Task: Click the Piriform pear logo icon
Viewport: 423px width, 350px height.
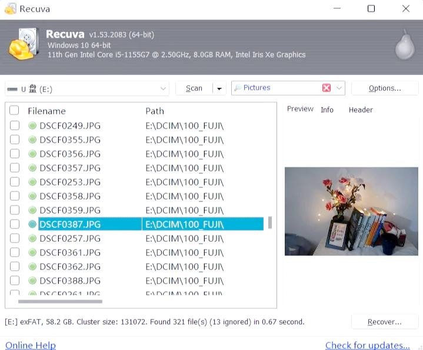Action: [404, 45]
